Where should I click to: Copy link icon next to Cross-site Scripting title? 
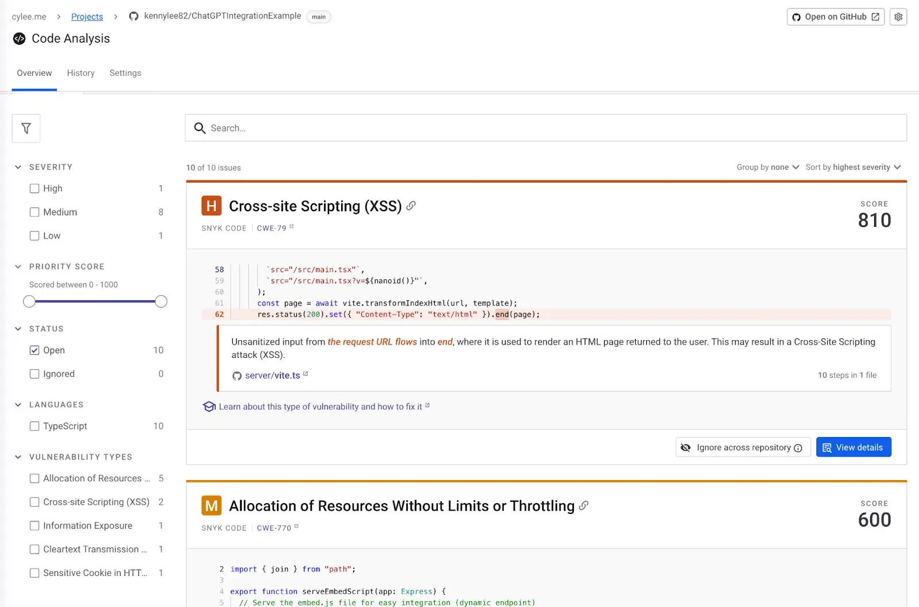(x=411, y=206)
